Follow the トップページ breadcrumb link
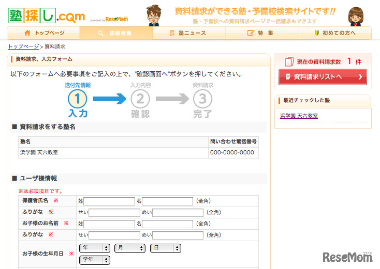Image resolution: width=380 pixels, height=269 pixels. click(x=23, y=46)
